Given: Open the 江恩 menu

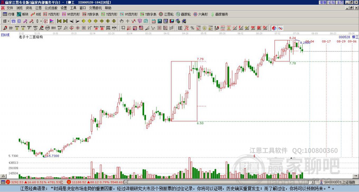Looking at the screenshot, I should coord(38,8).
